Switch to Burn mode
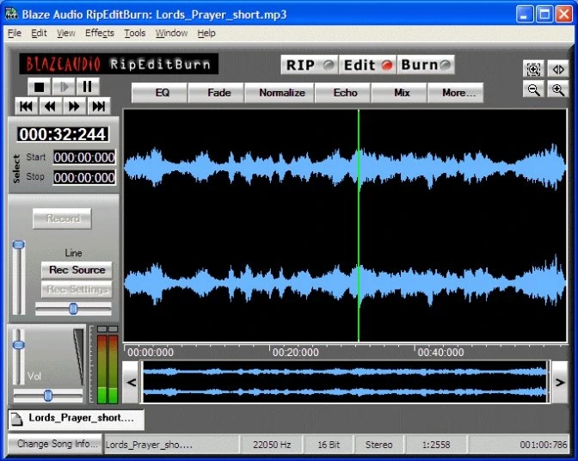Screen dimensions: 578x461 [x=426, y=65]
